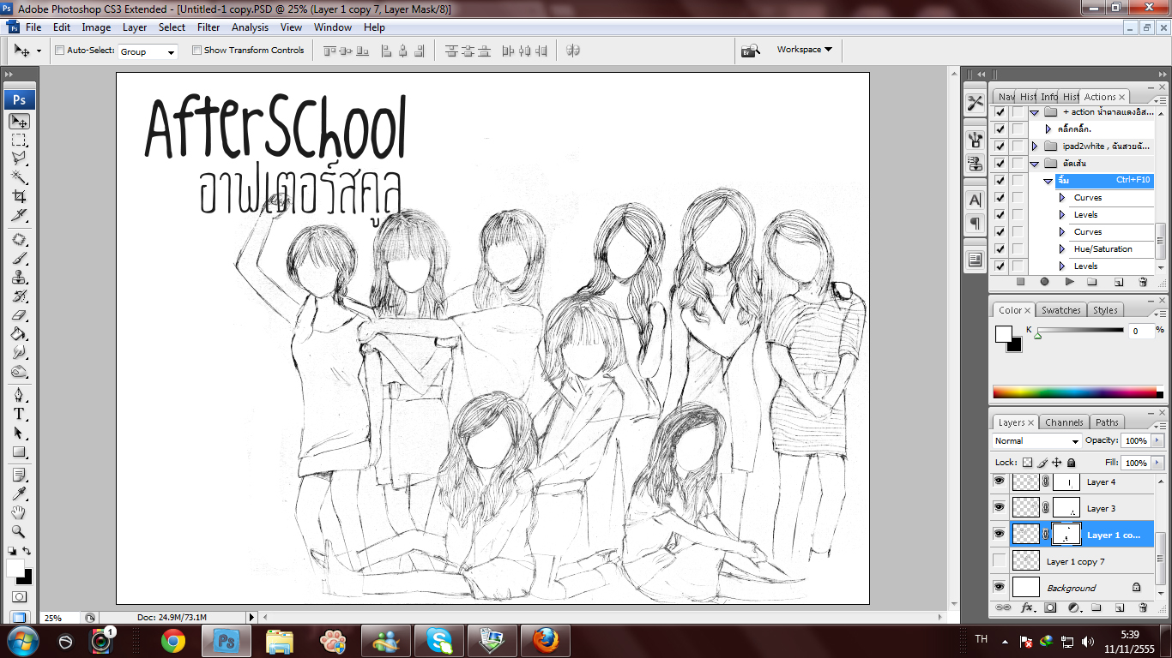Click the K slider in the Color panel
The image size is (1172, 658).
[x=1080, y=331]
